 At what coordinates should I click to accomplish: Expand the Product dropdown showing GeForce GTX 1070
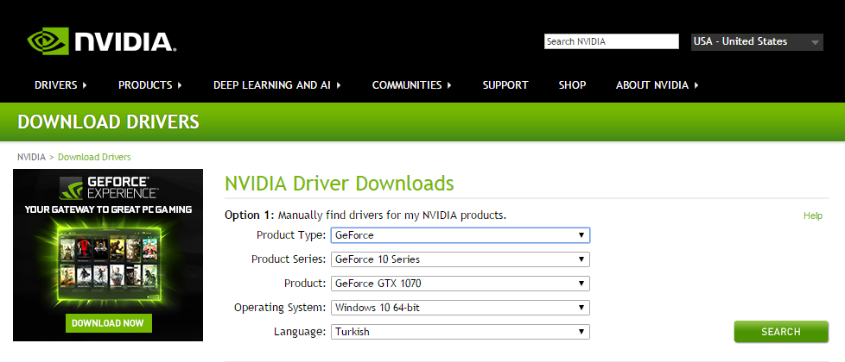(461, 284)
